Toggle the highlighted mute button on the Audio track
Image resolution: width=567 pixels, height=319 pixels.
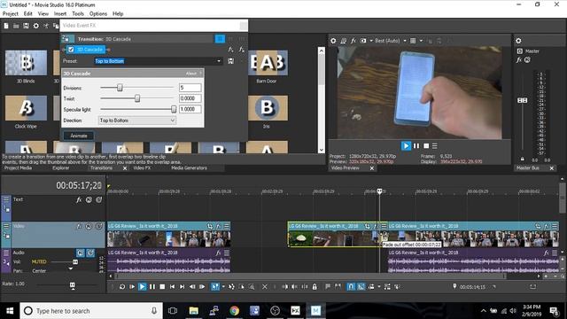pos(81,253)
